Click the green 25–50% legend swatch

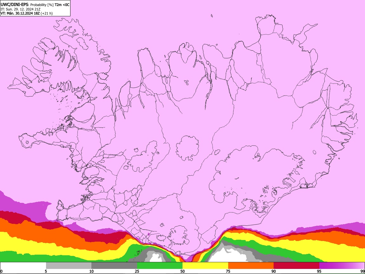(160, 265)
